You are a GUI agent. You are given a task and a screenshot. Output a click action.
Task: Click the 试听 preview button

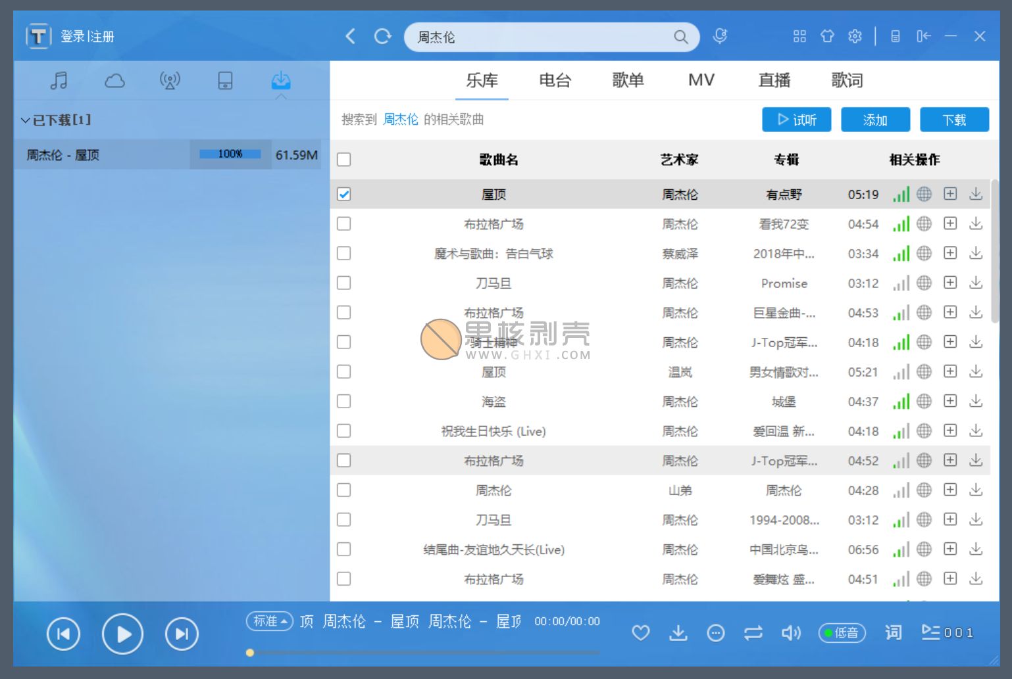797,120
